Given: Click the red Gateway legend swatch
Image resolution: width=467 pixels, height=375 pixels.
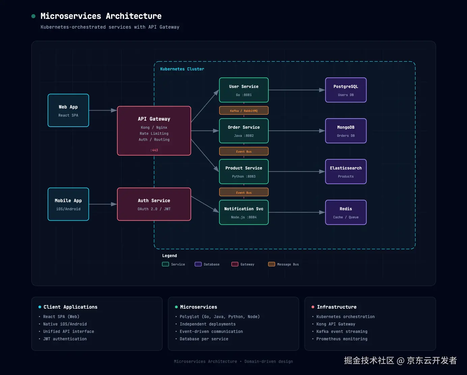Looking at the screenshot, I should (235, 264).
